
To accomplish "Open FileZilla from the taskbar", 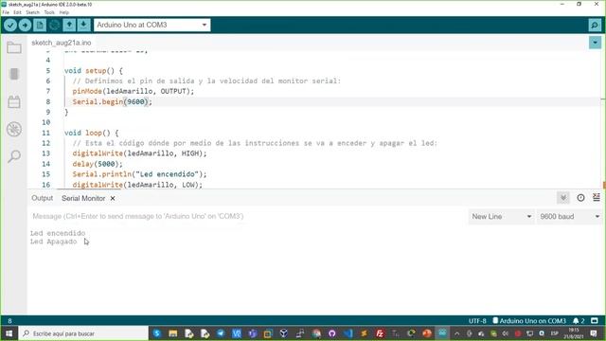I will pyautogui.click(x=380, y=333).
